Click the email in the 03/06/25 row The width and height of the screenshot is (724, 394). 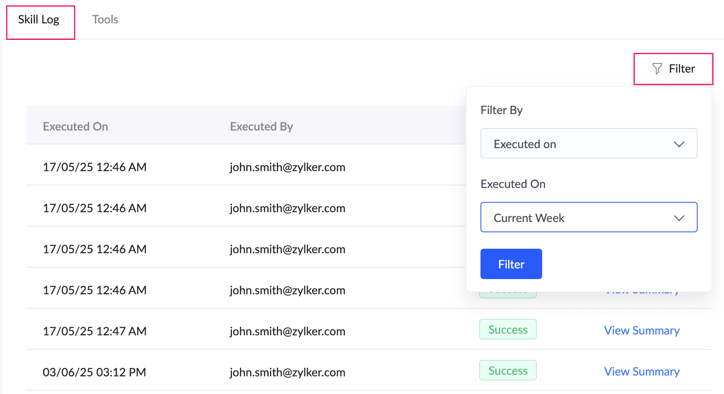coord(287,372)
